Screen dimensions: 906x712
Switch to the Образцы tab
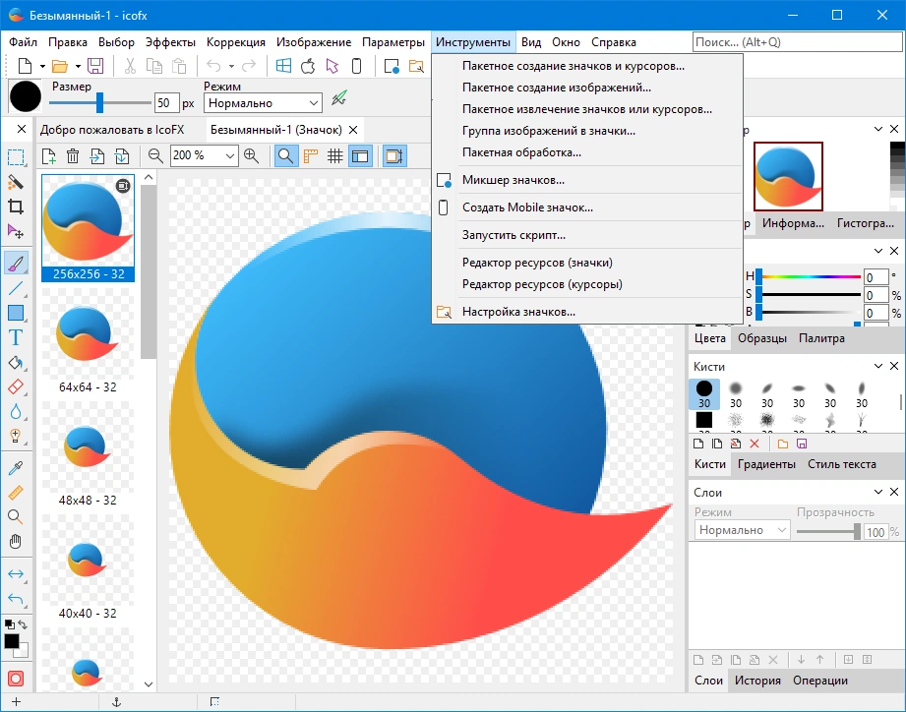[x=762, y=338]
